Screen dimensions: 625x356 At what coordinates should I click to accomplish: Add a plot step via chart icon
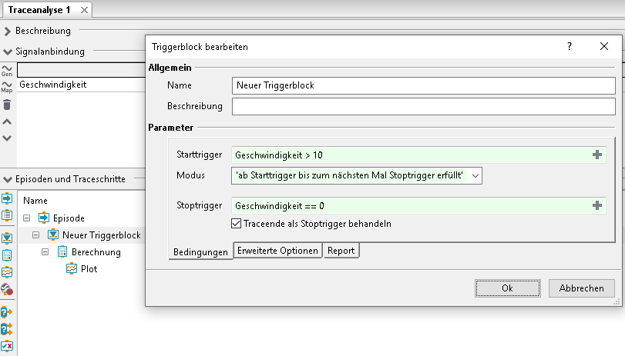point(7,272)
